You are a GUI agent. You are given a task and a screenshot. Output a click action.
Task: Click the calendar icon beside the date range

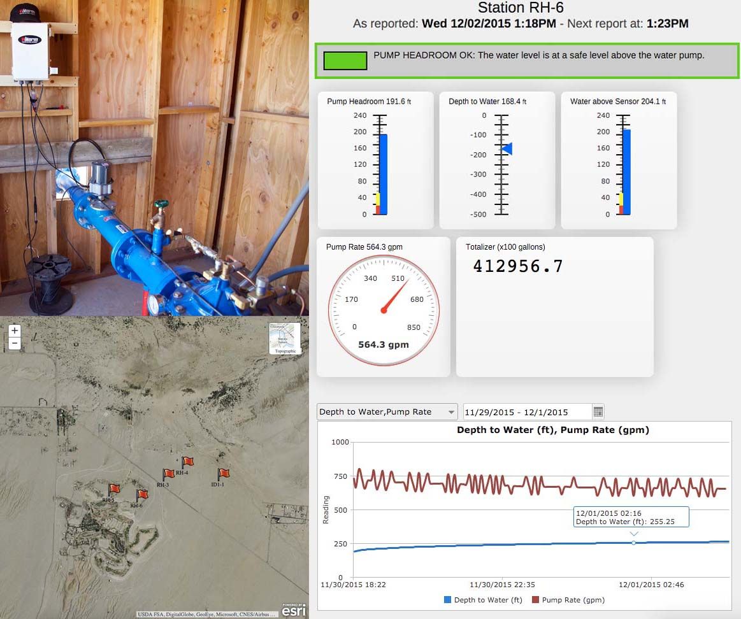click(x=598, y=411)
